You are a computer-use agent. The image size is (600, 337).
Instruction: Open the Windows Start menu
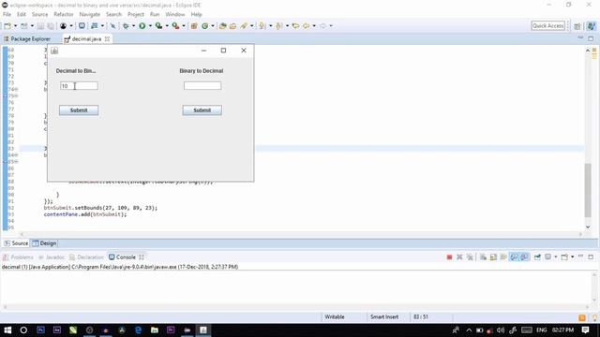point(7,330)
